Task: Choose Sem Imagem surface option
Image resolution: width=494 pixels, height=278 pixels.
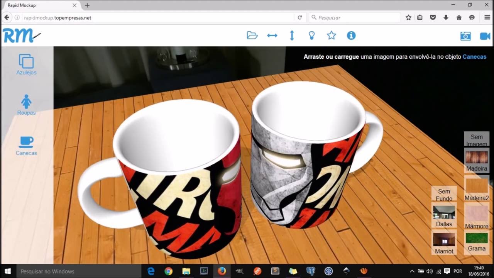Action: point(477,139)
